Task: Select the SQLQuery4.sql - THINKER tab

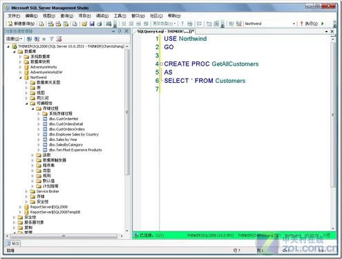Action: coord(165,32)
